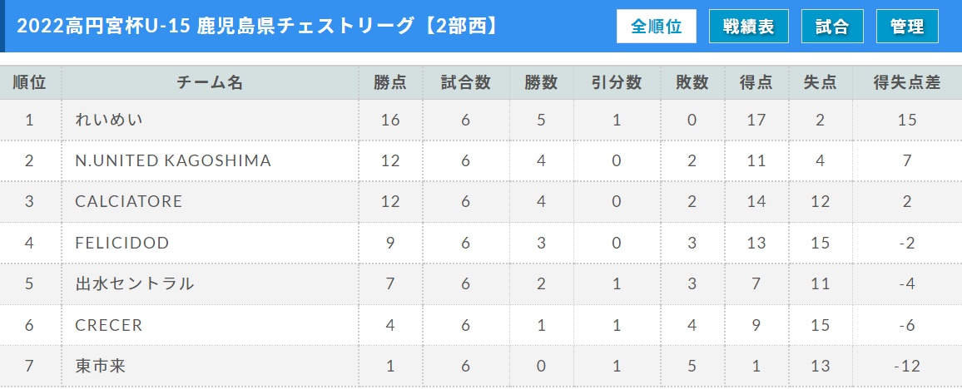Click the 管理 button
The image size is (962, 389).
point(907,27)
